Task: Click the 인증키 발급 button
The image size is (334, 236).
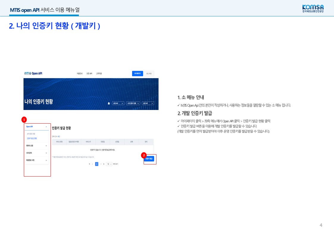Action: point(149,159)
